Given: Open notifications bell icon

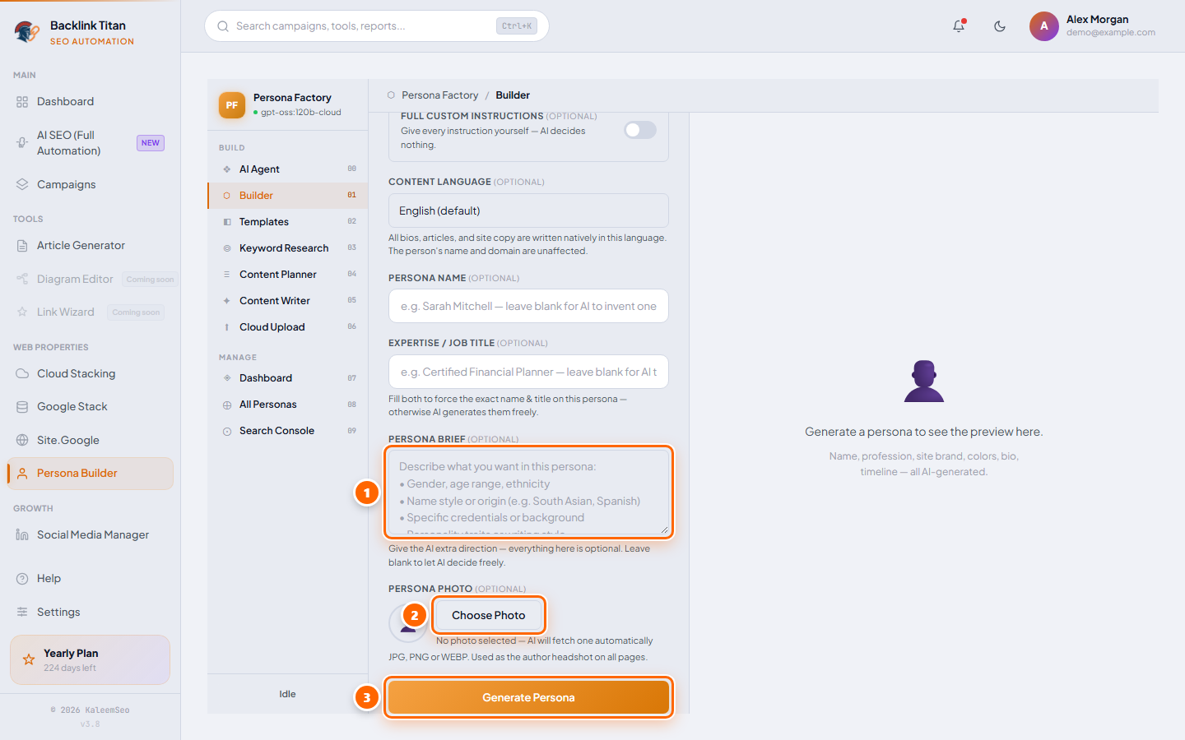Looking at the screenshot, I should pos(959,26).
